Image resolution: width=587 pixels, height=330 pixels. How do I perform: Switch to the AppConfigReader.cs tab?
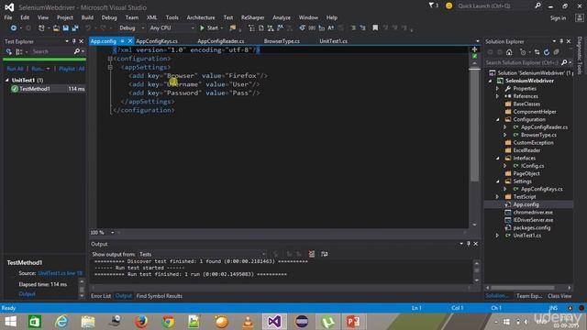pyautogui.click(x=220, y=41)
